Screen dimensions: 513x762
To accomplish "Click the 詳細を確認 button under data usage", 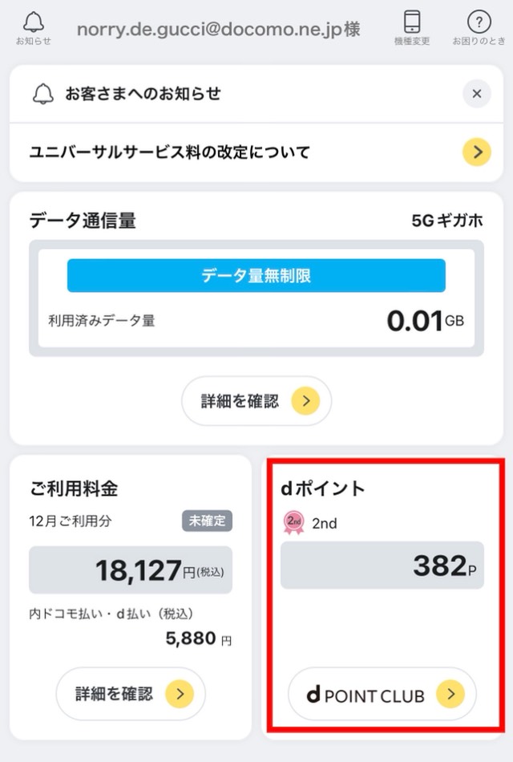I will [x=256, y=401].
